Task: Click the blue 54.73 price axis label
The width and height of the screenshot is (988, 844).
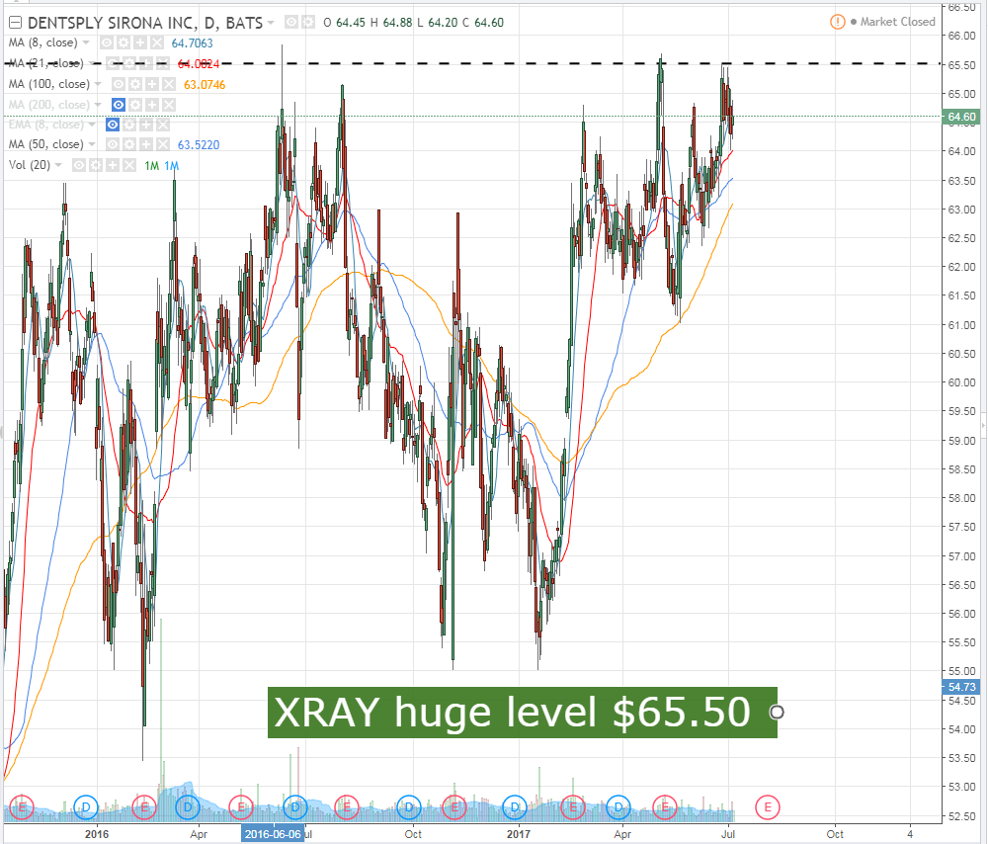Action: 961,687
